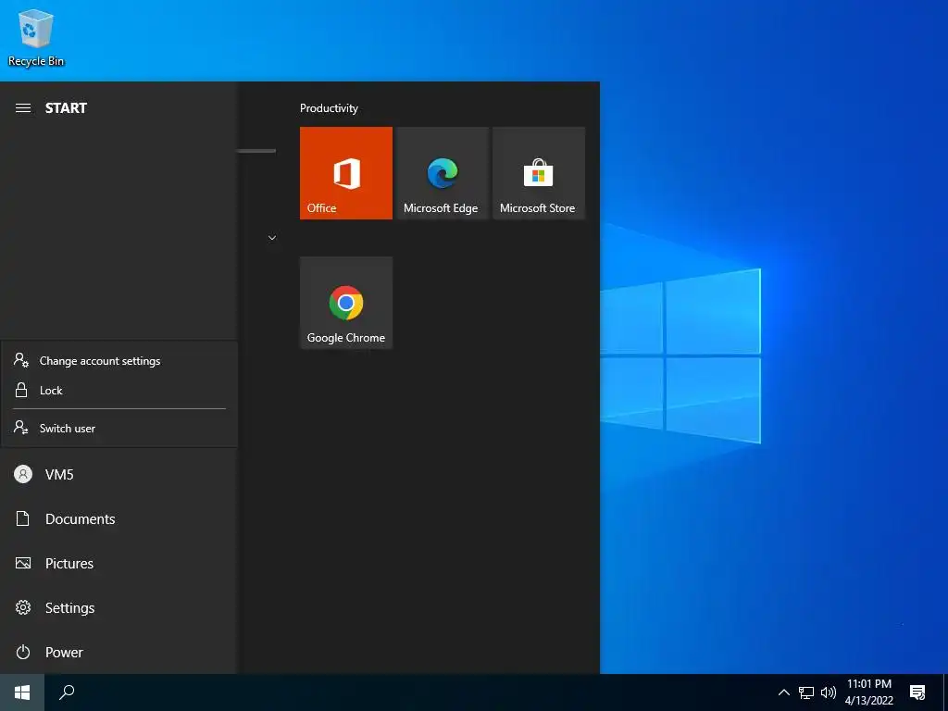Open the Office tile

(x=346, y=173)
